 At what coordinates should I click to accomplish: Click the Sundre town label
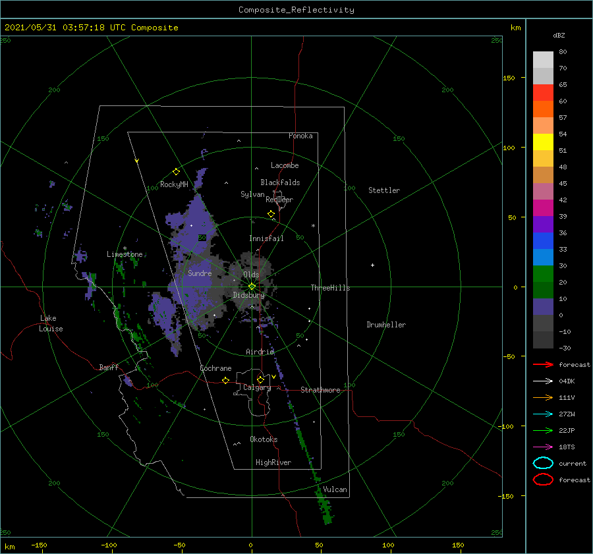(200, 273)
